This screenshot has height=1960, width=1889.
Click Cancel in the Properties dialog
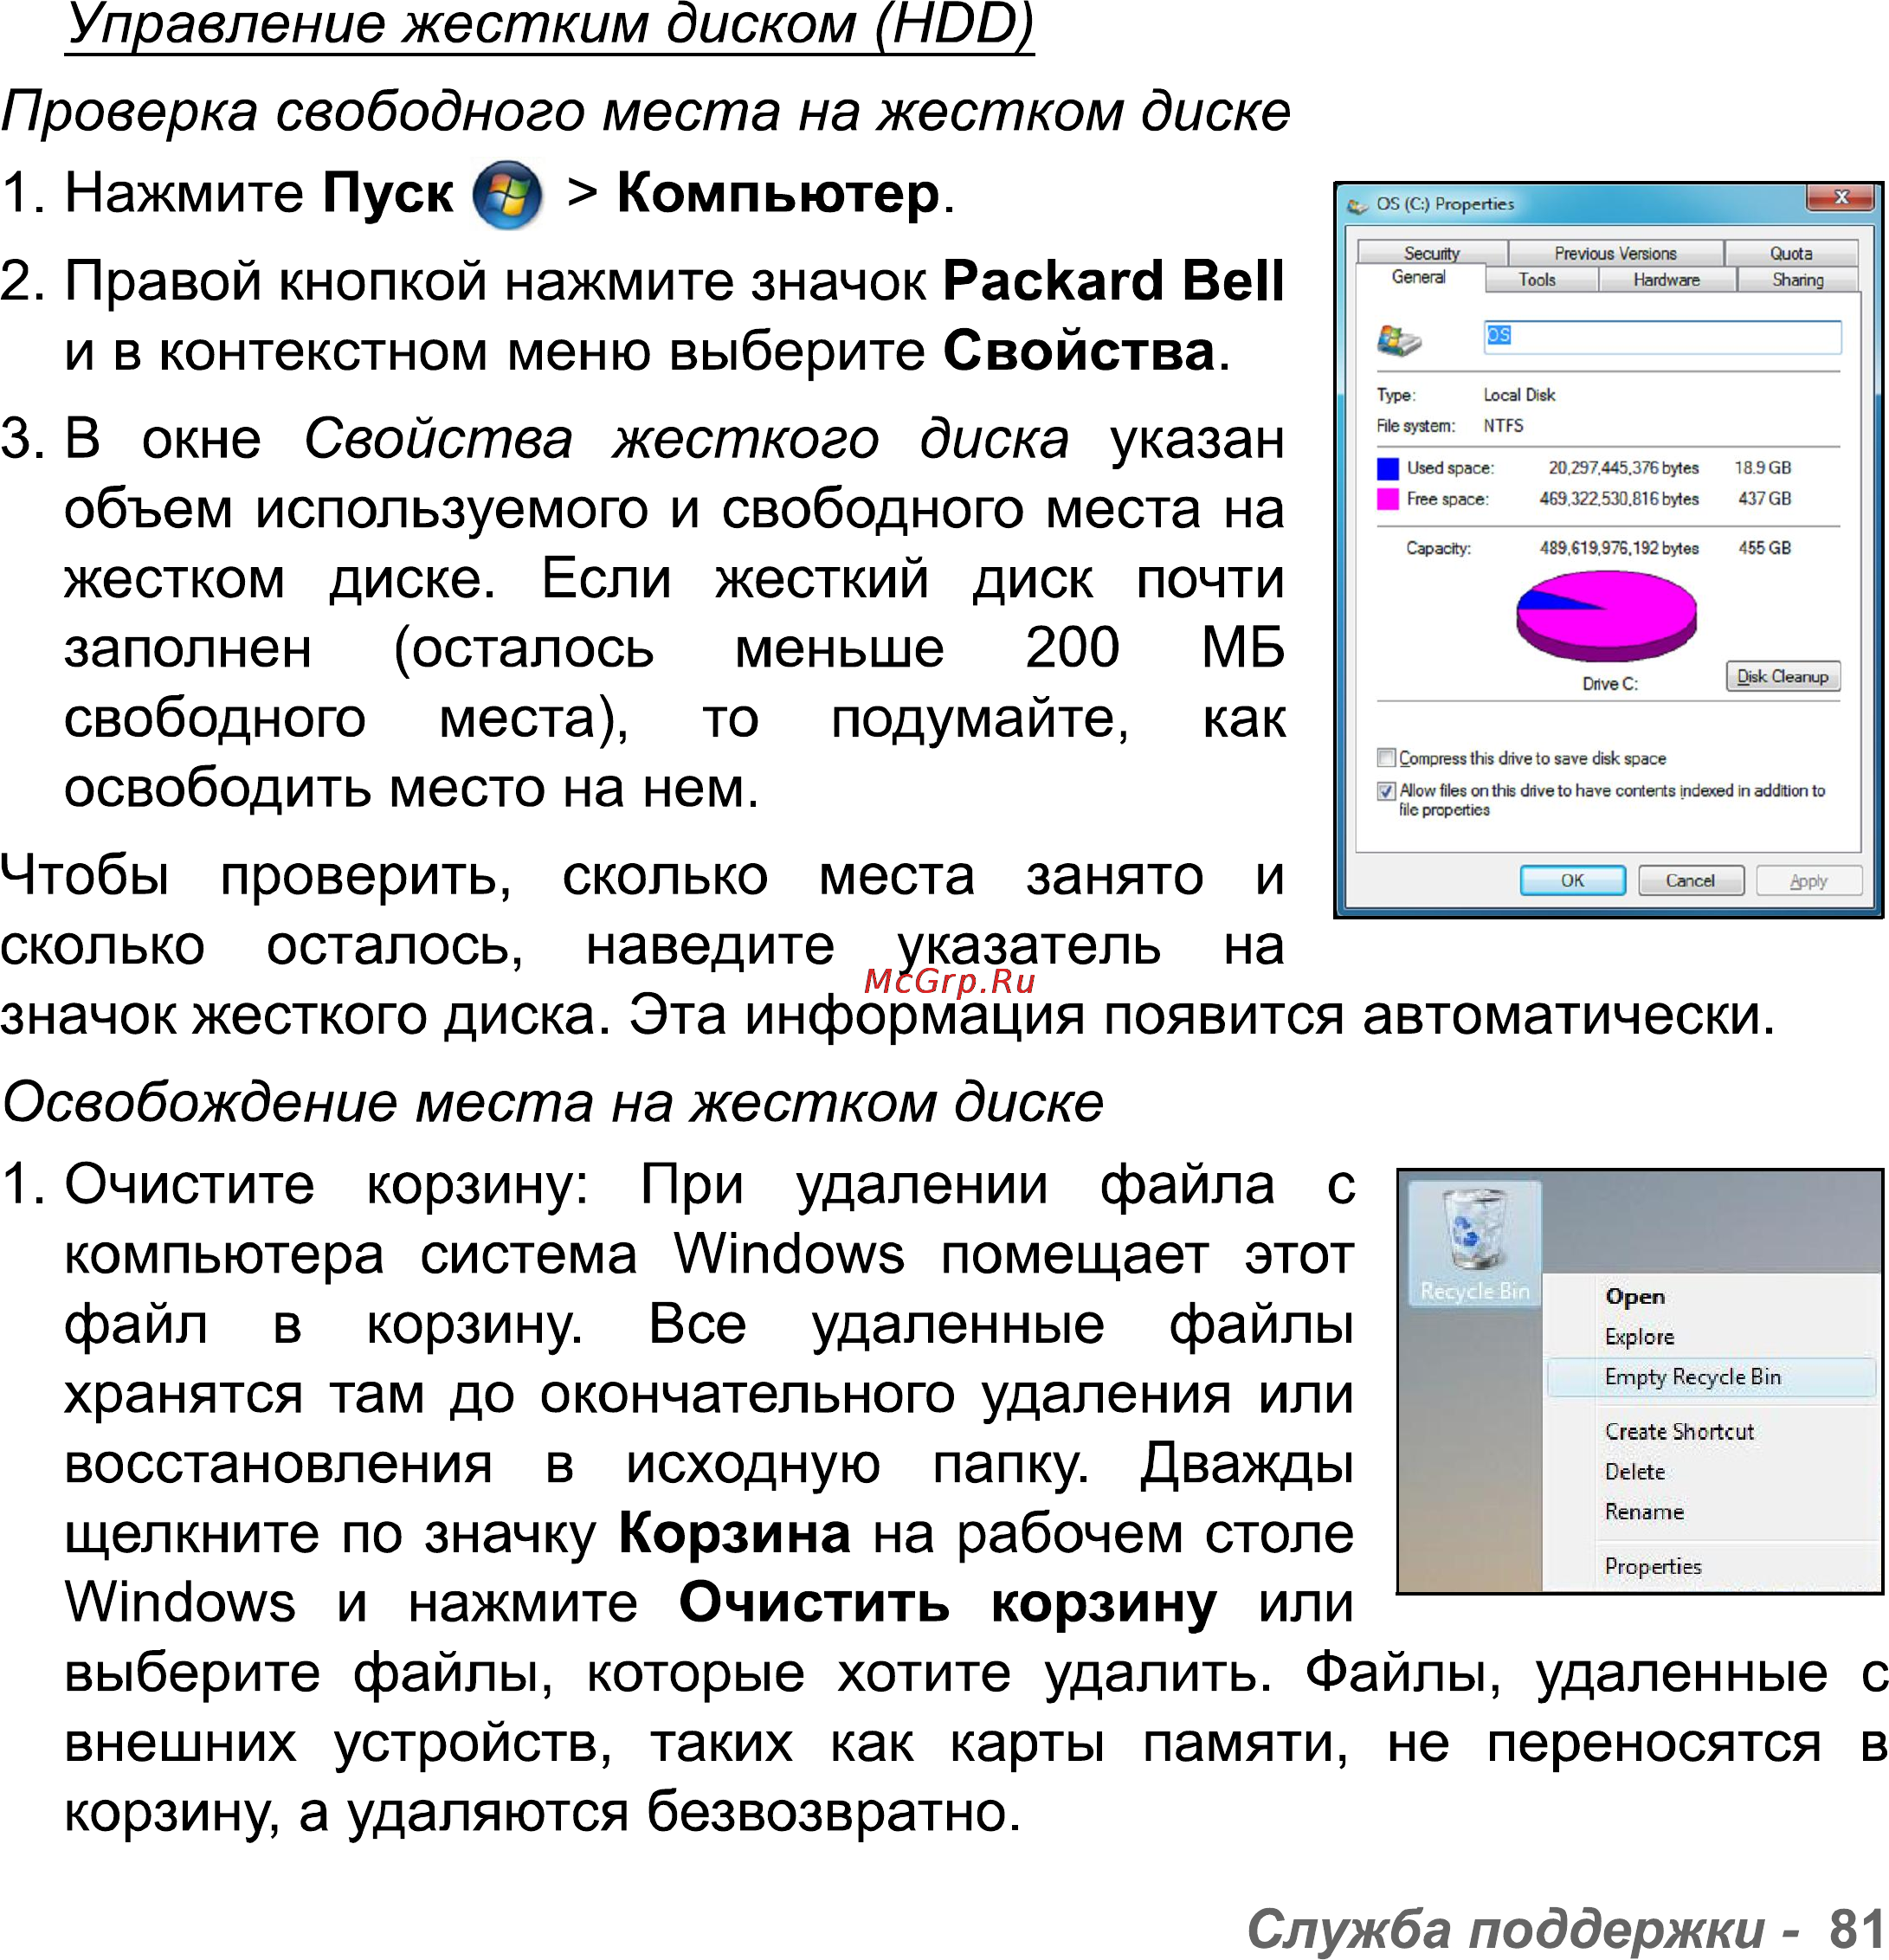point(1690,881)
